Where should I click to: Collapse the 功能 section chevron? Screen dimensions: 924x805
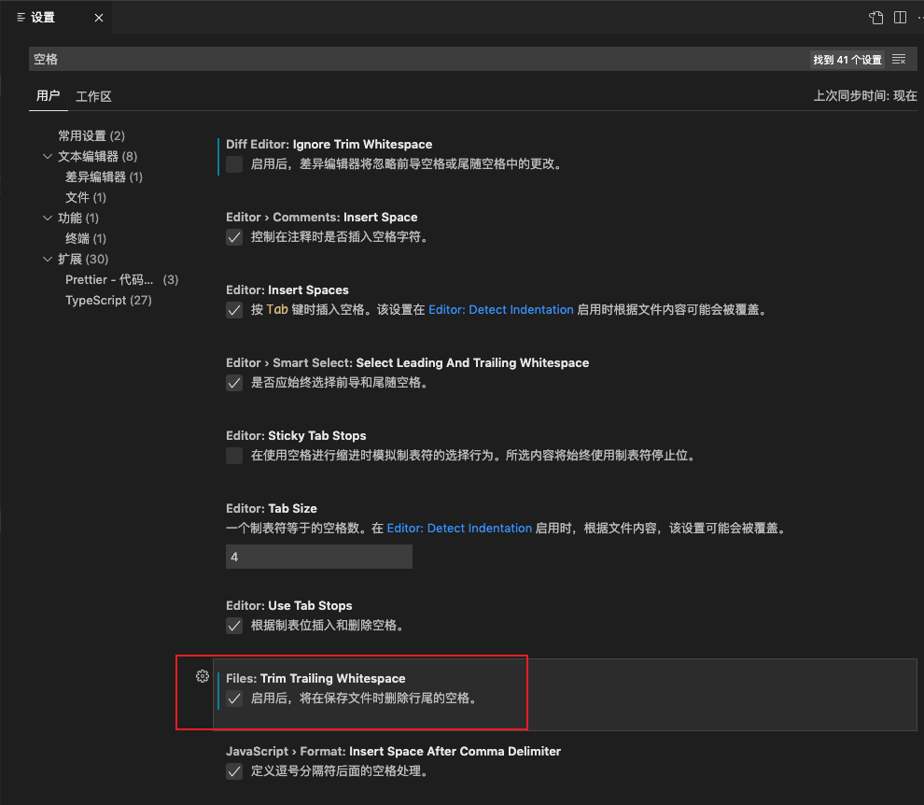tap(47, 218)
